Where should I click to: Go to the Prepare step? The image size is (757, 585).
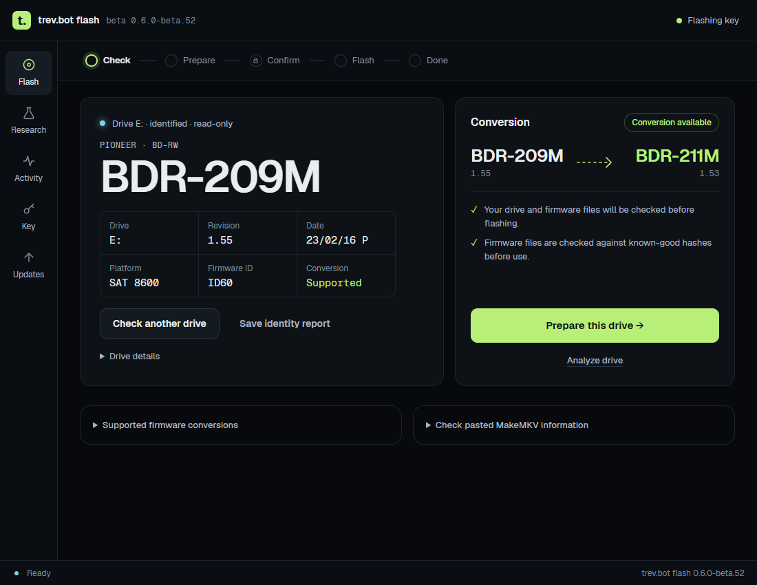coord(190,61)
